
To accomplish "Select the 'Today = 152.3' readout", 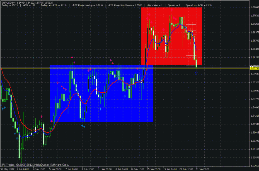I will click(10, 5).
